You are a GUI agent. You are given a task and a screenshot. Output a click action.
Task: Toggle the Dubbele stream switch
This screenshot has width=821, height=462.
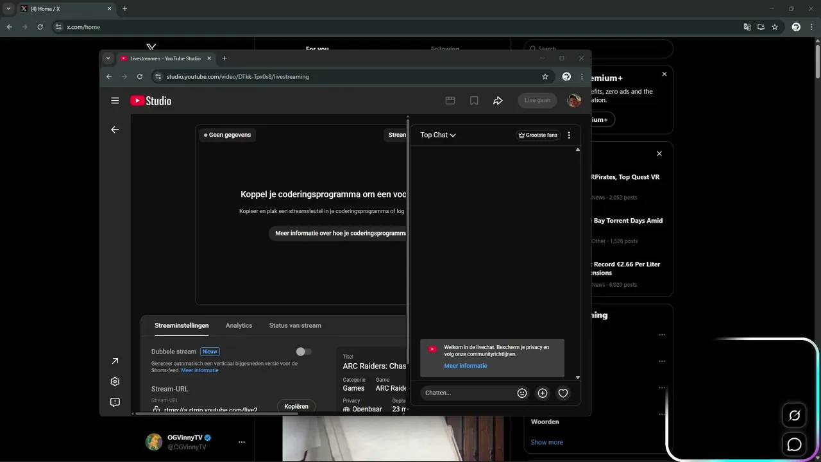(x=303, y=352)
